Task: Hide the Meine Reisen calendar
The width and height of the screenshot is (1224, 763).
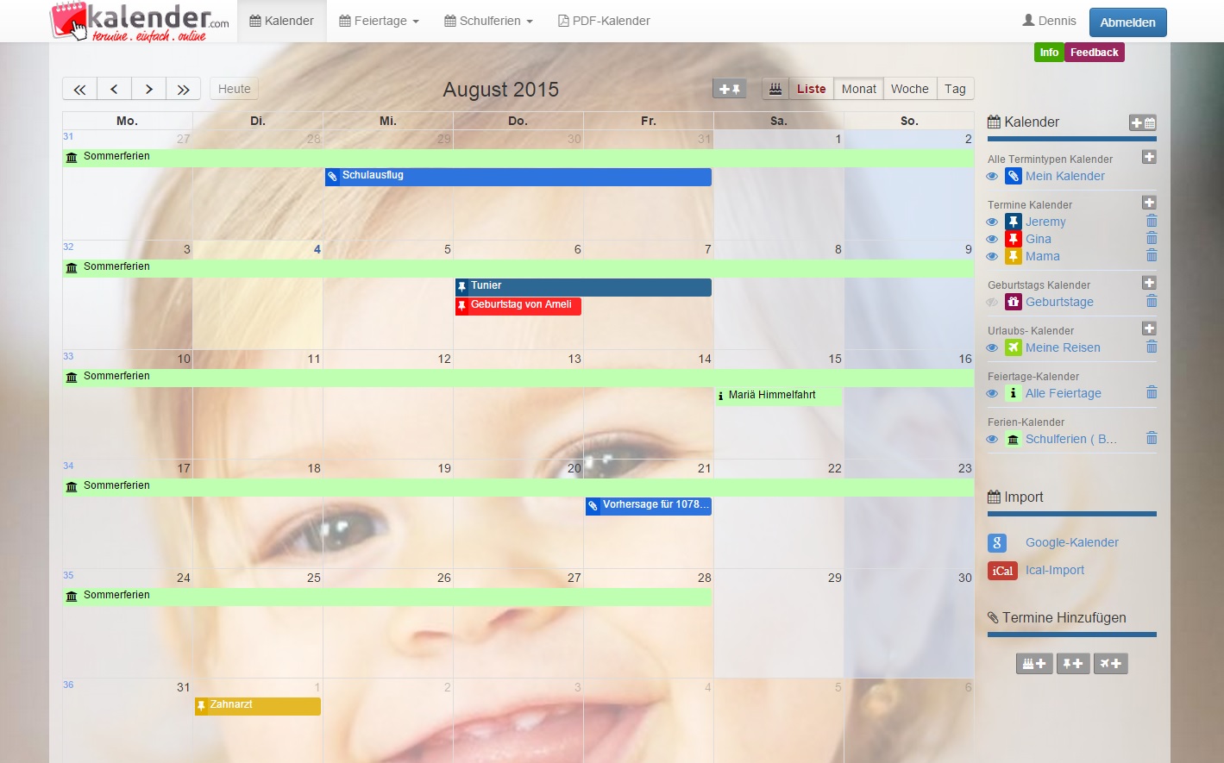Action: tap(992, 347)
